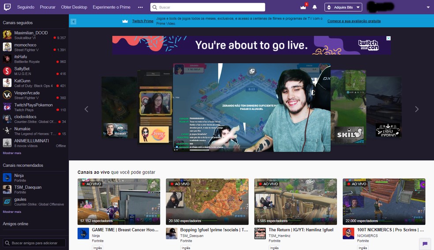Click the Buscar search field
This screenshot has width=434, height=250.
pos(208,7)
